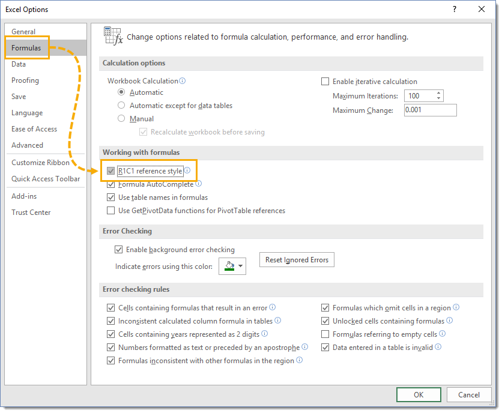Uncheck Unlocked cells containing formulas
This screenshot has height=413, width=502.
pos(325,321)
